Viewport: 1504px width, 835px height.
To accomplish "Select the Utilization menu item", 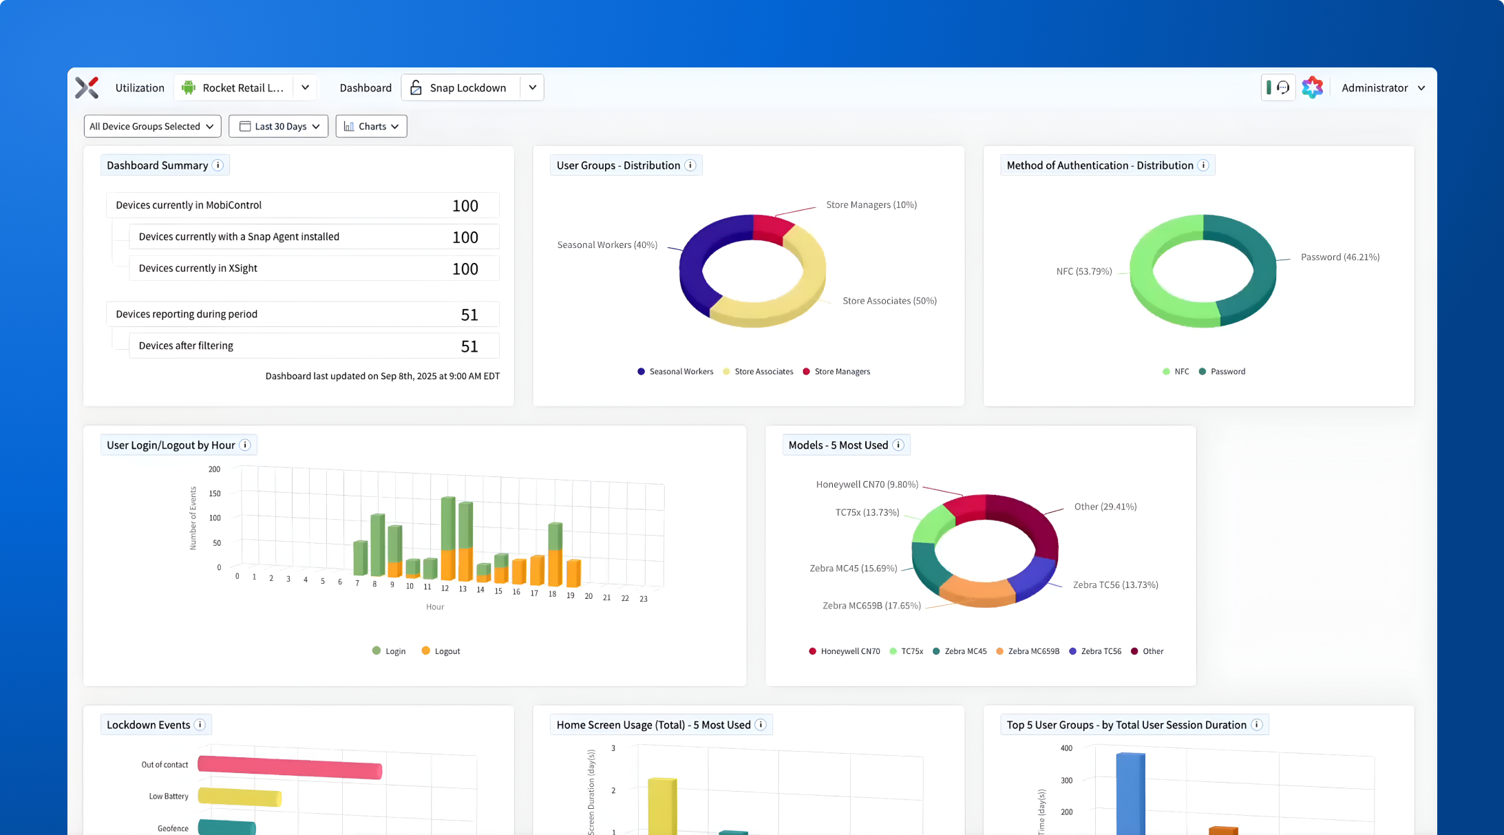I will (x=139, y=87).
